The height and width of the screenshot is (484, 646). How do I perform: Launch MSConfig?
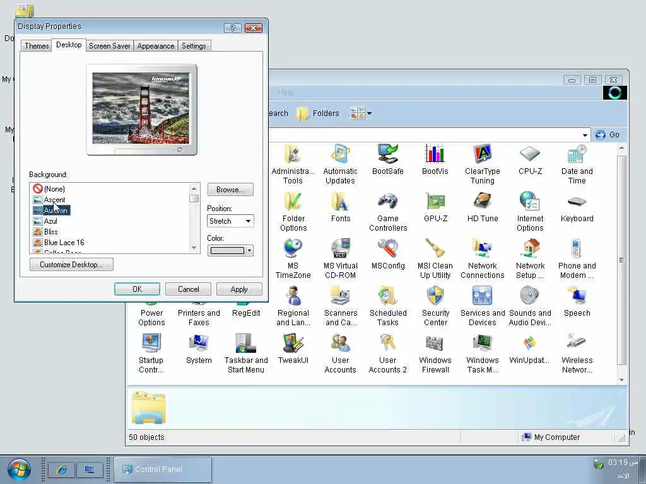coord(388,255)
